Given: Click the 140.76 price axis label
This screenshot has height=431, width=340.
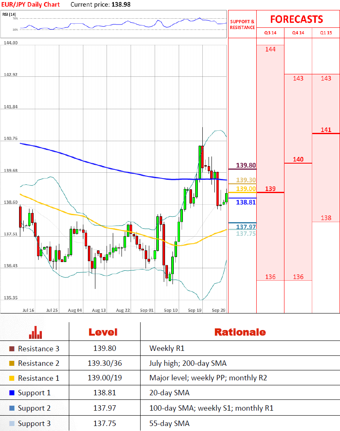Looking at the screenshot, I should click(x=11, y=138).
